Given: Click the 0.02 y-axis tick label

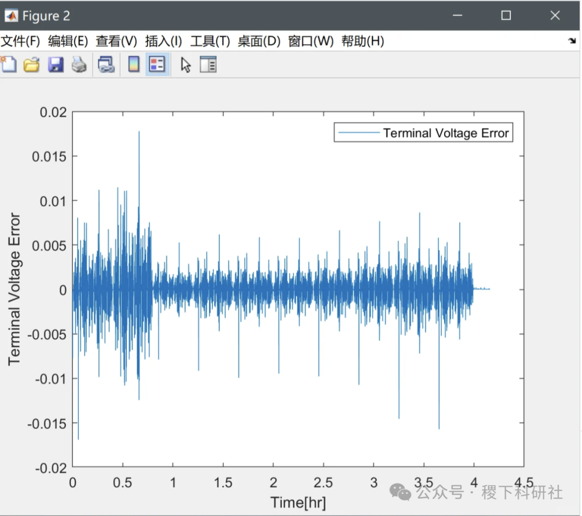Looking at the screenshot, I should tap(53, 112).
